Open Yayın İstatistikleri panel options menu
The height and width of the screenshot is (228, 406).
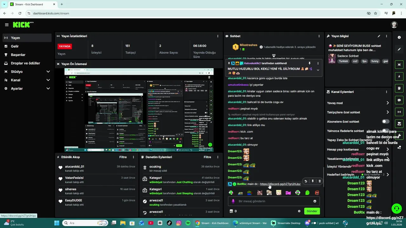(x=218, y=36)
